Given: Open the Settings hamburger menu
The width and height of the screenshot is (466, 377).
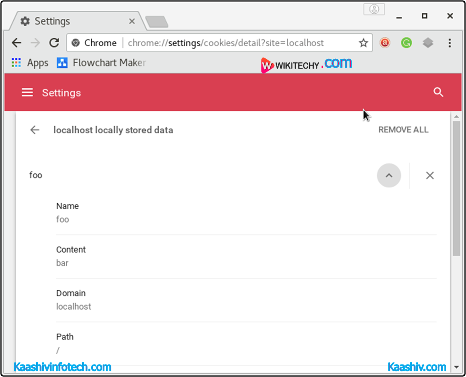Looking at the screenshot, I should [27, 93].
